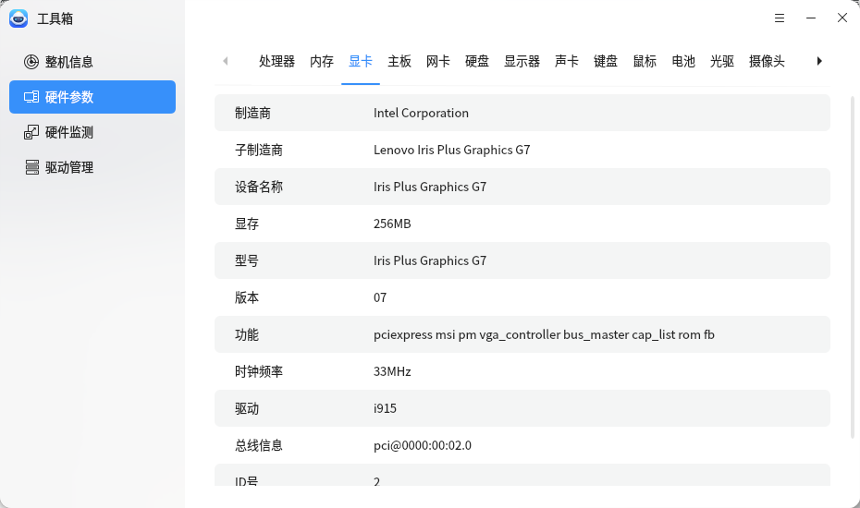Image resolution: width=860 pixels, height=508 pixels.
Task: Open the 网卡 tab
Action: pos(438,61)
